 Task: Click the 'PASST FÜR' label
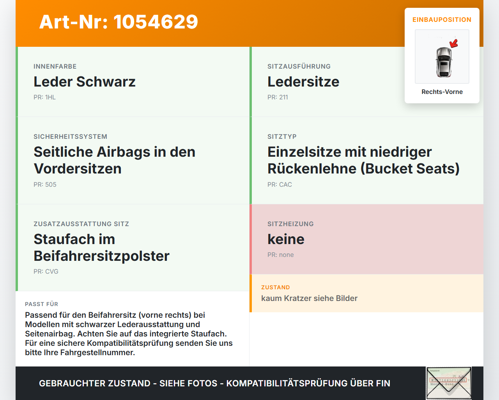pos(41,304)
